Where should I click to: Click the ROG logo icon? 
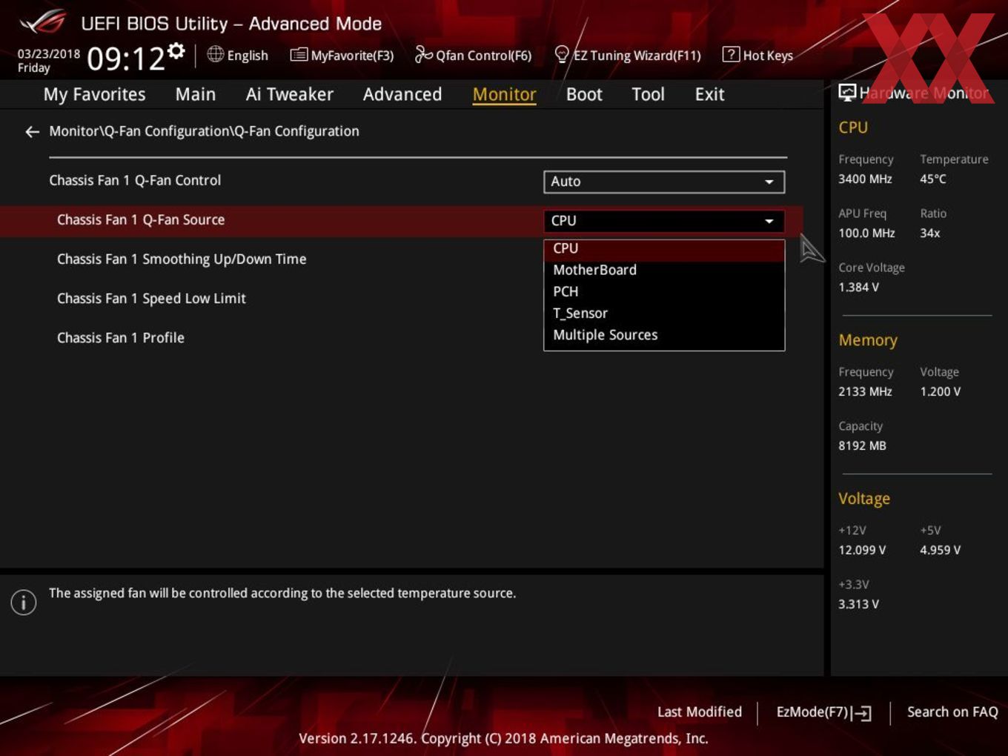(43, 22)
